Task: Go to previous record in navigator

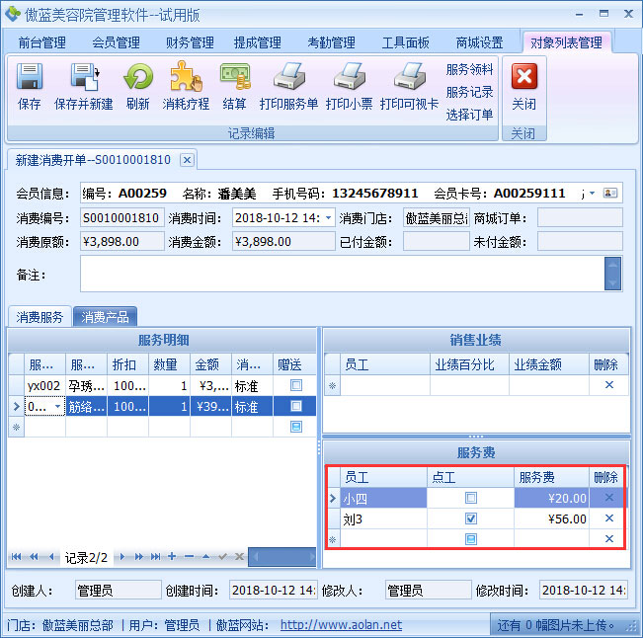Action: (51, 557)
